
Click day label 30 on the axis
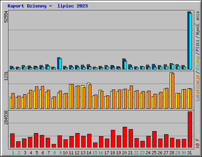tap(183, 153)
